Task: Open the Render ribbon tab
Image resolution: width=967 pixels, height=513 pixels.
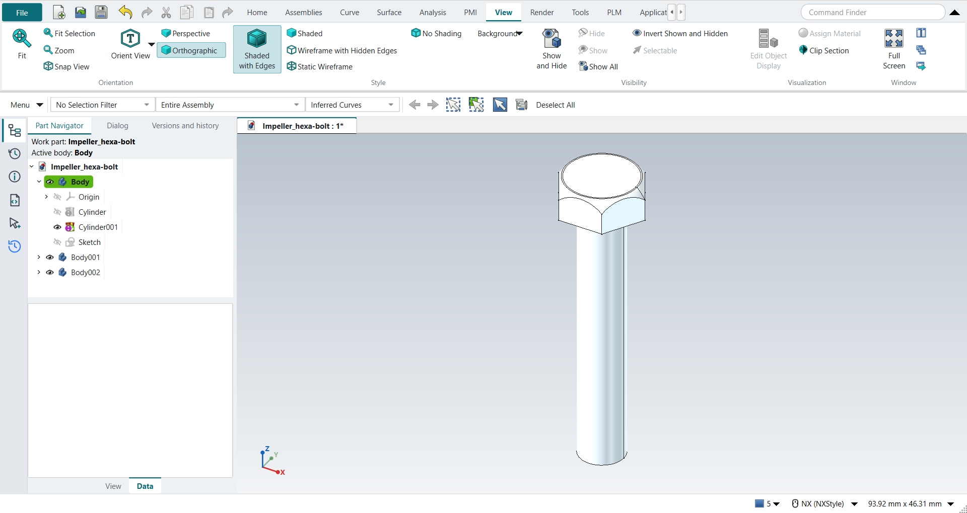Action: pos(542,12)
